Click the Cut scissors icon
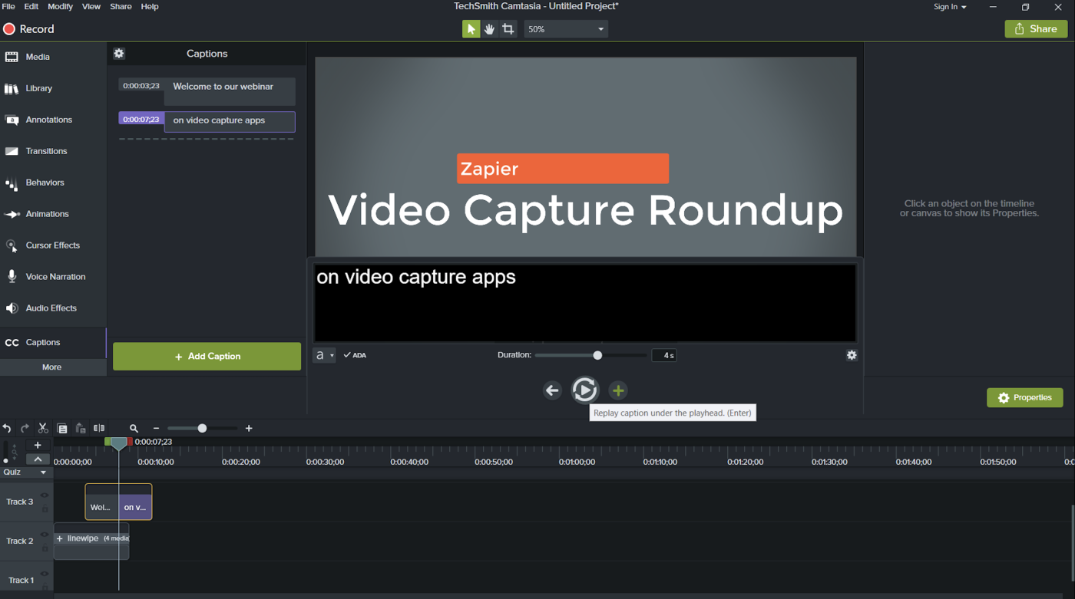Image resolution: width=1075 pixels, height=599 pixels. [x=43, y=428]
